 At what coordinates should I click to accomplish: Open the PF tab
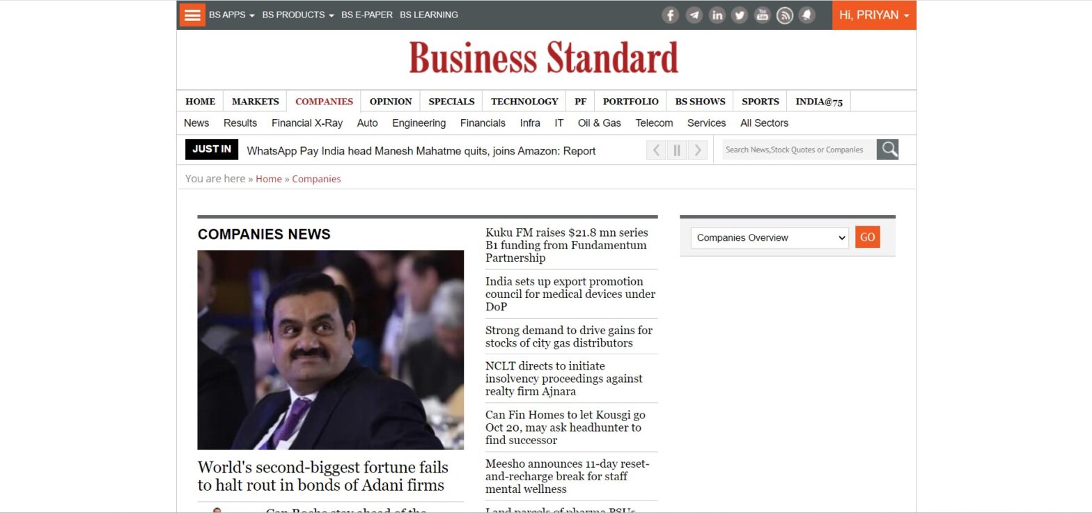point(580,102)
